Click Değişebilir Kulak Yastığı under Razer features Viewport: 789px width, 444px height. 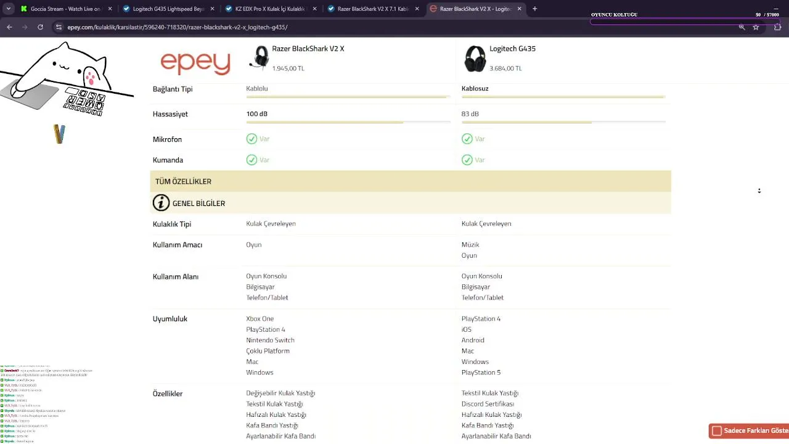click(x=280, y=393)
